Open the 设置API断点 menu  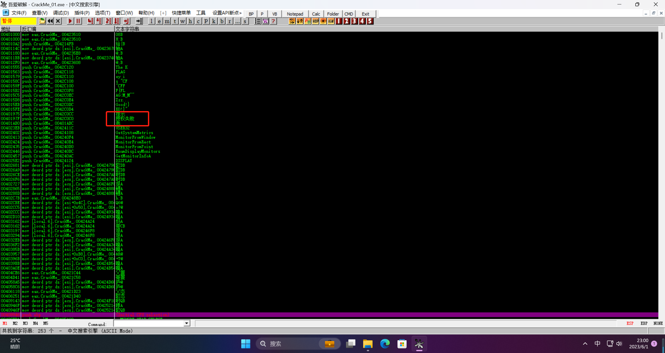[227, 13]
